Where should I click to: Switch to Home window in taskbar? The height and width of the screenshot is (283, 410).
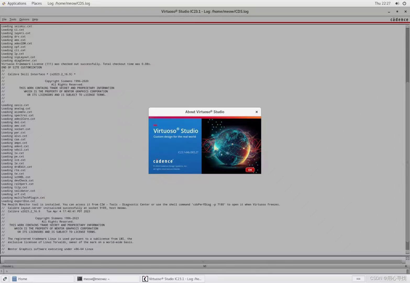coord(42,279)
